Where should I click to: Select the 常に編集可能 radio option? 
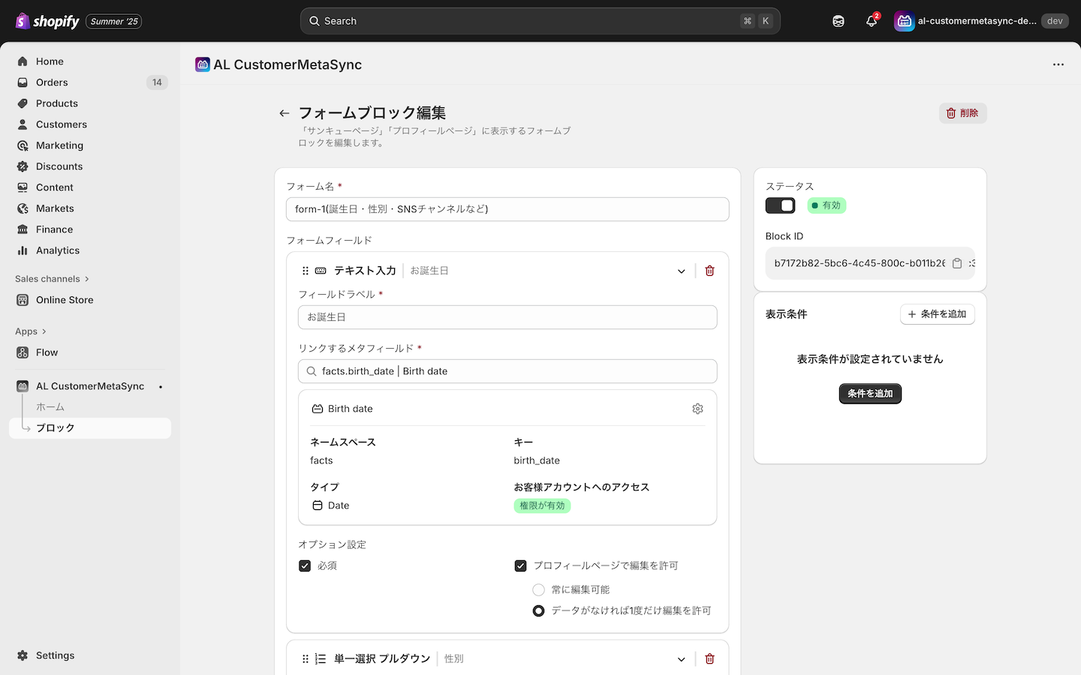(538, 589)
